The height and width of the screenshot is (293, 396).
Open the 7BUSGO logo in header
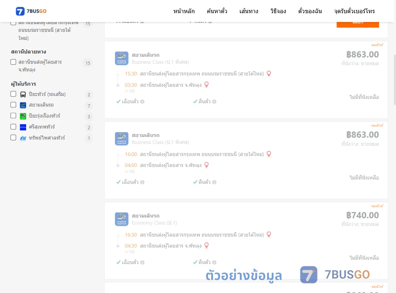tap(31, 11)
